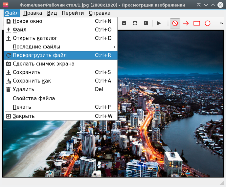Screen dimensions: 226x187
Task: Open the Справка menu
Action: point(100,13)
